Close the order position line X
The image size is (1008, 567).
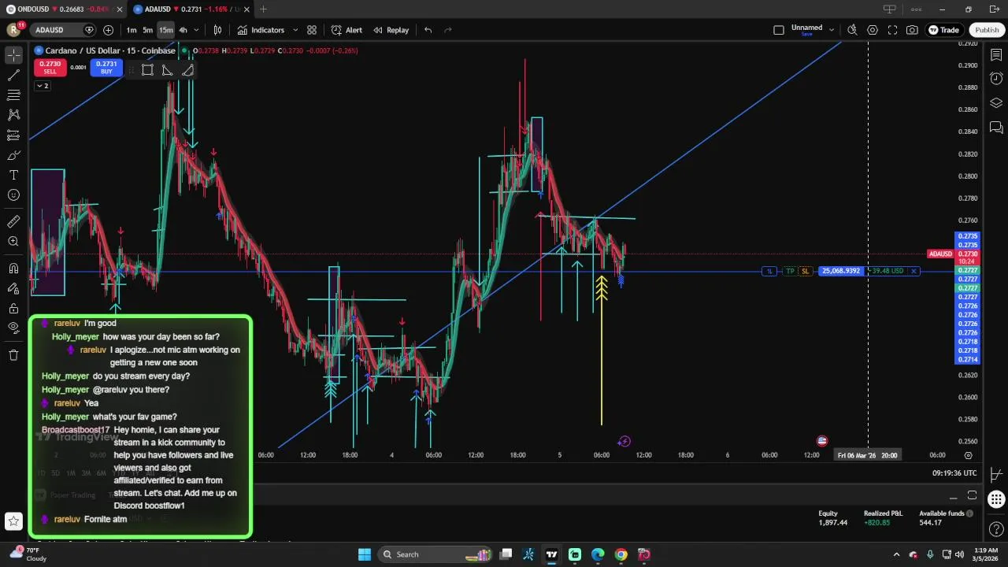[x=913, y=271]
